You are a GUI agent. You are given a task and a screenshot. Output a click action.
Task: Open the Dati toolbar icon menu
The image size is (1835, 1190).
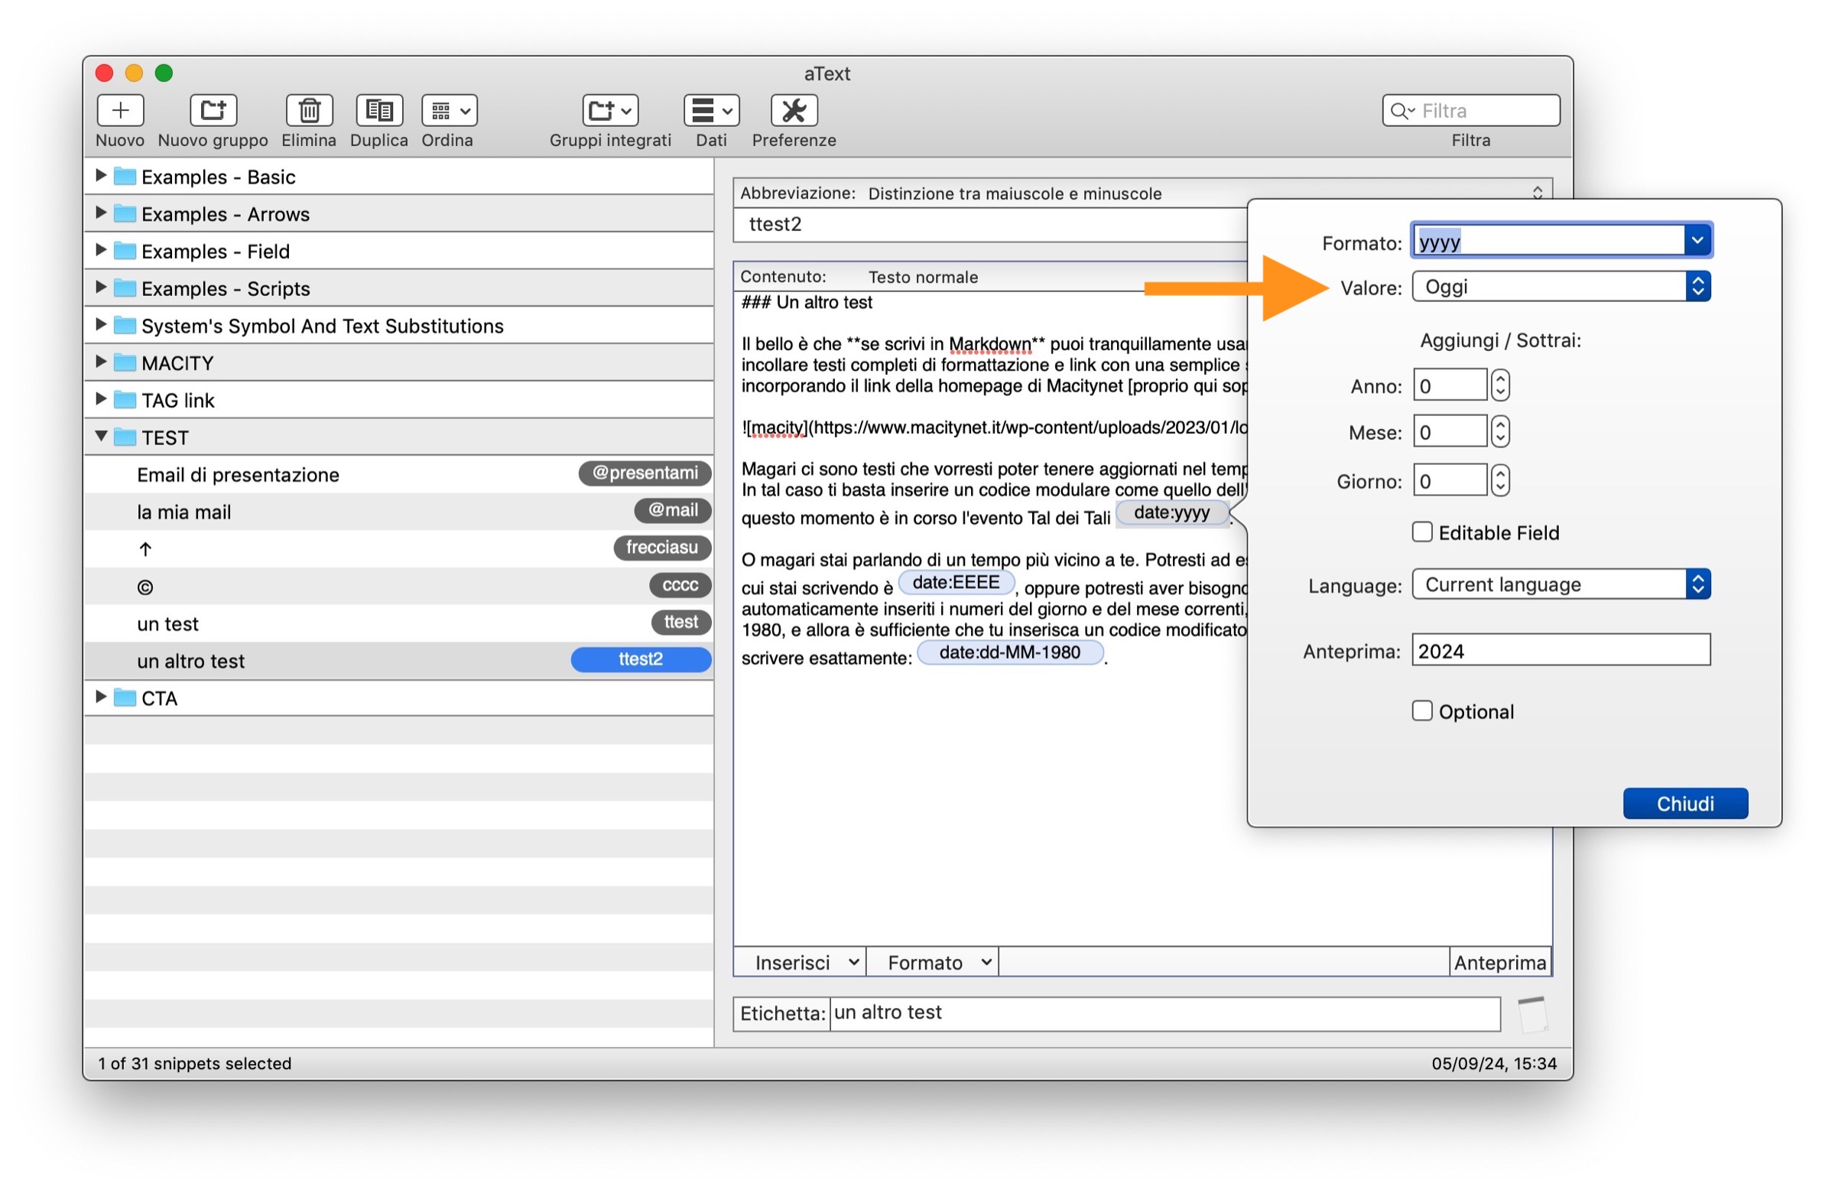(x=711, y=110)
